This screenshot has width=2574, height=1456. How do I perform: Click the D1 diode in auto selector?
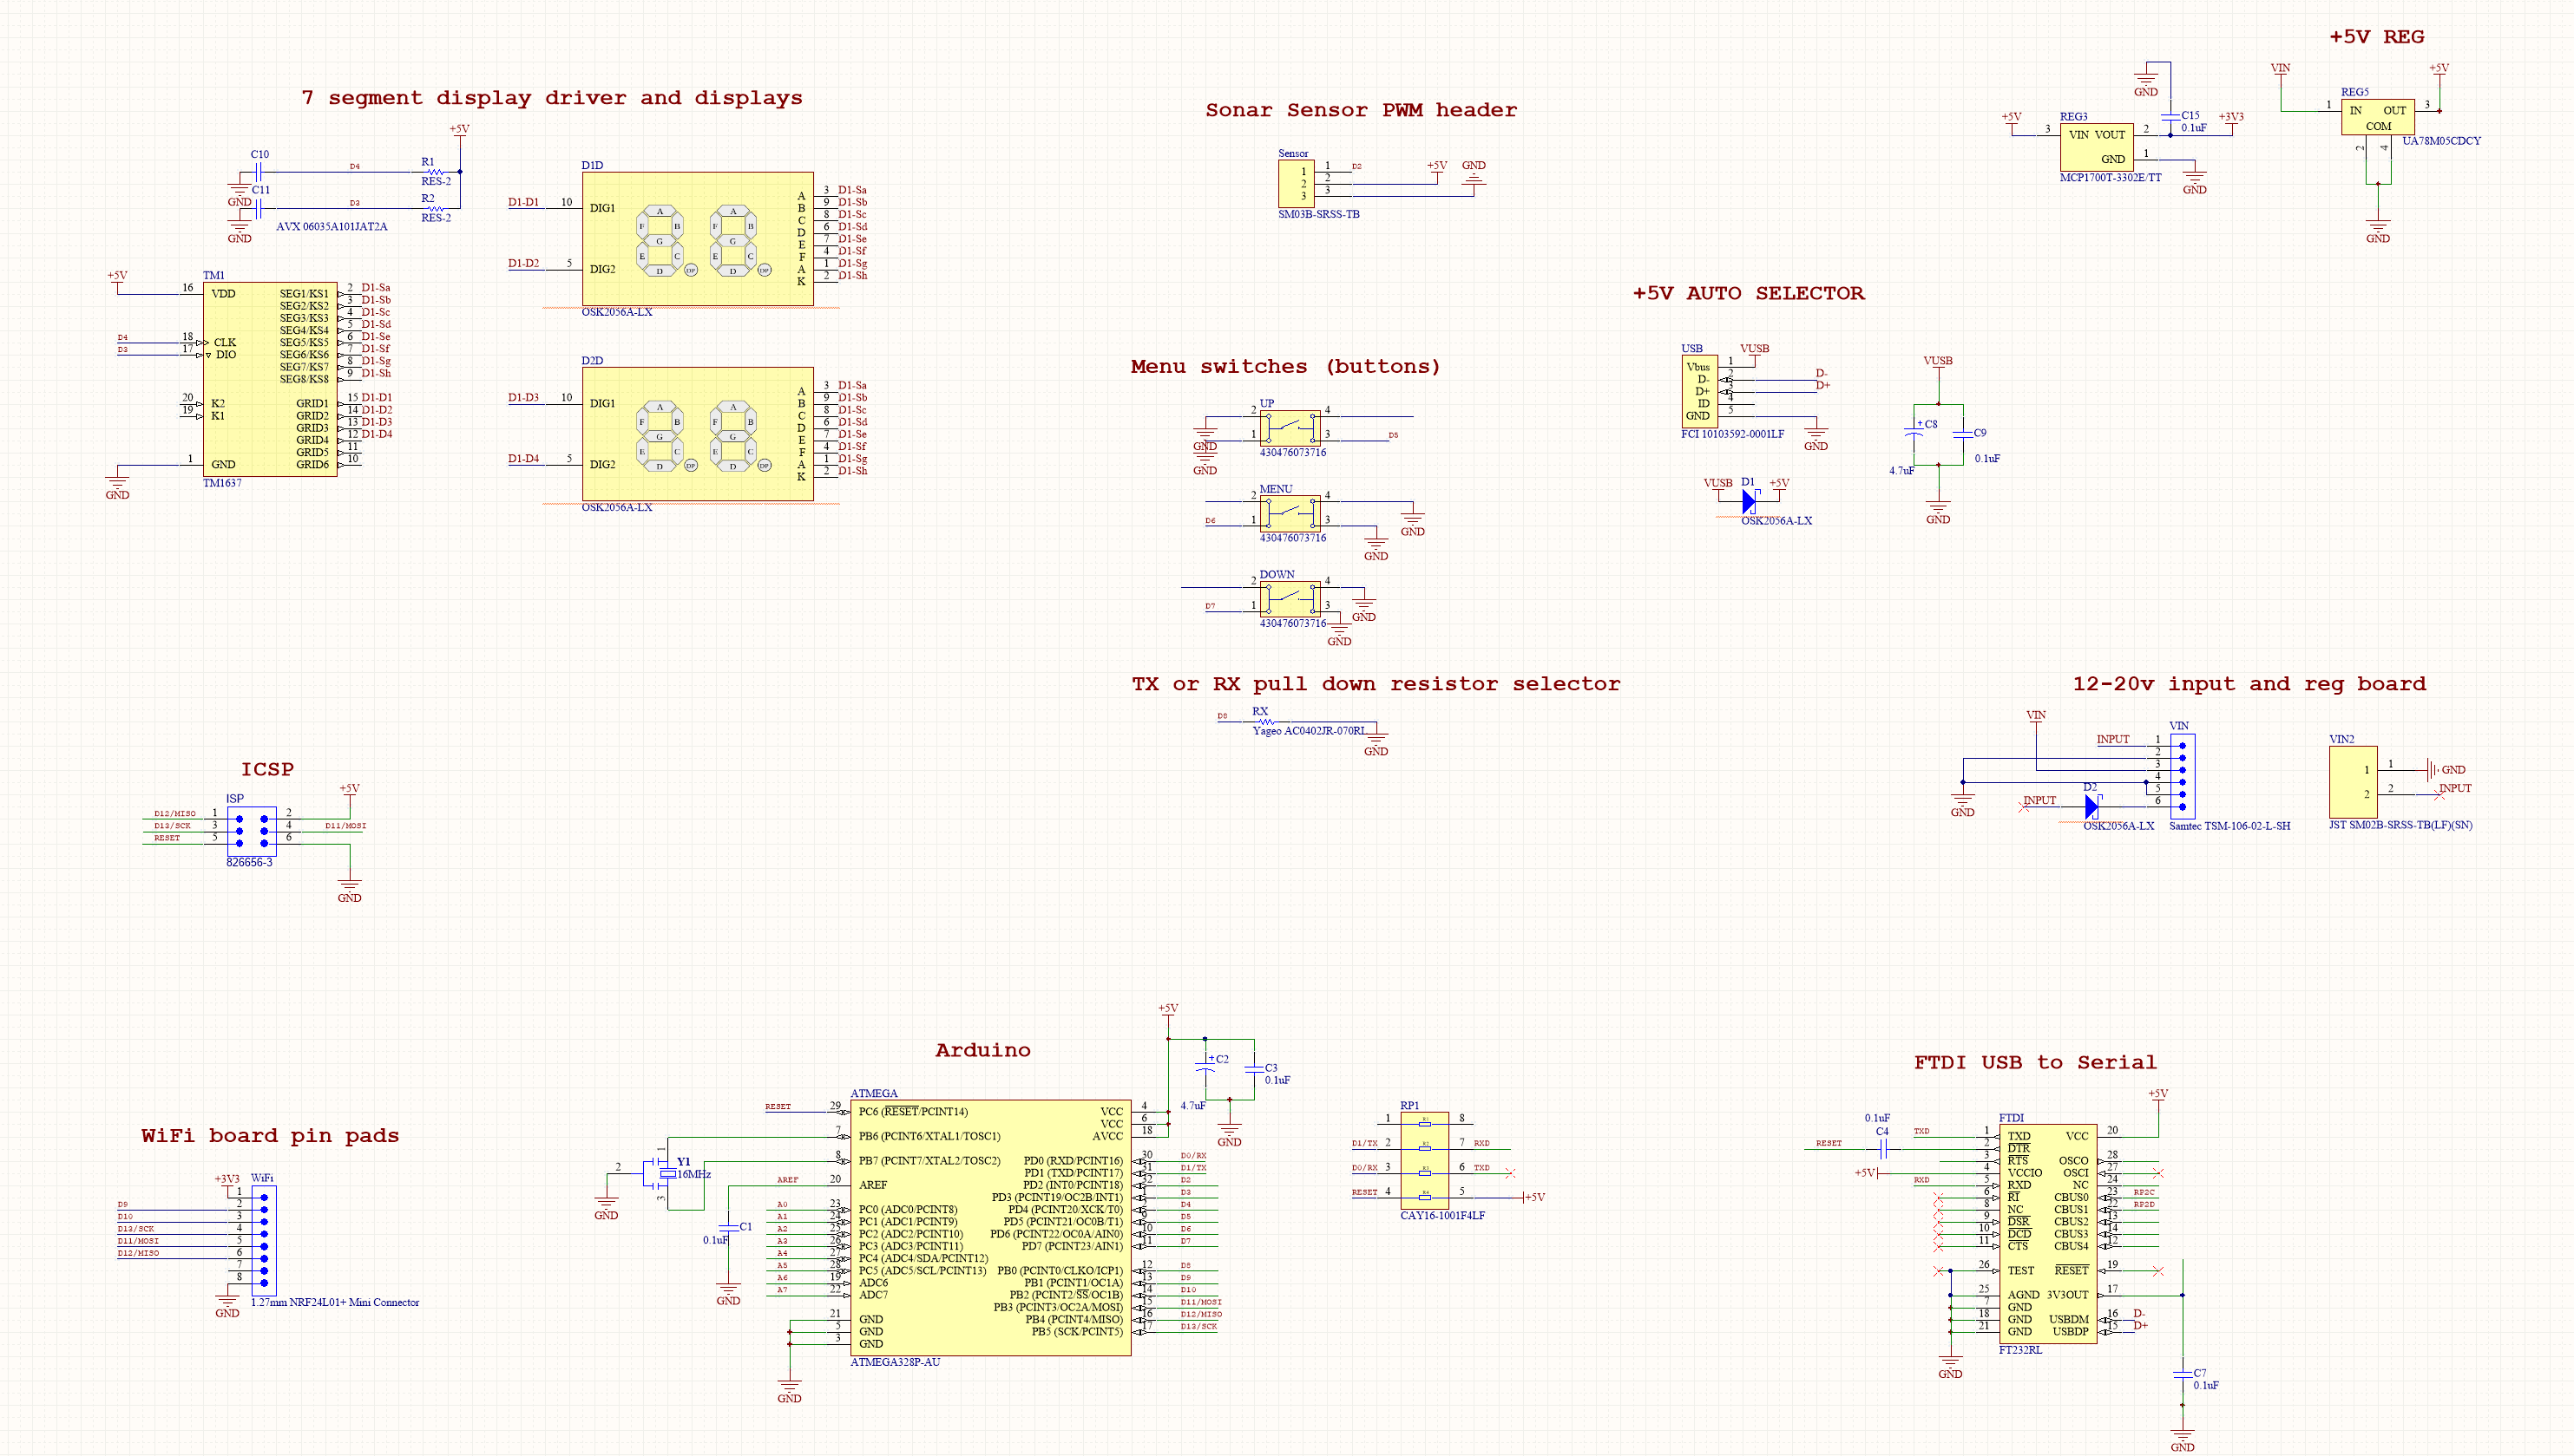click(x=1749, y=501)
